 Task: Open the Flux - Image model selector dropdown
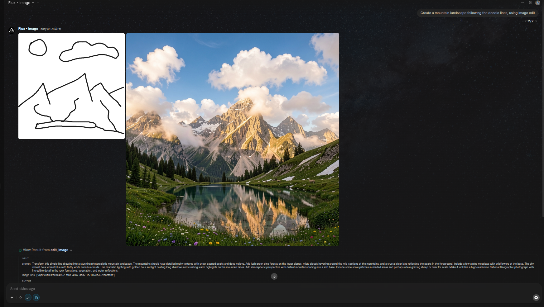pyautogui.click(x=21, y=3)
